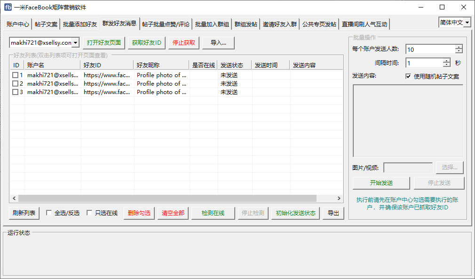This screenshot has width=475, height=279.
Task: Click the 打开好友页面 button
Action: click(x=104, y=43)
